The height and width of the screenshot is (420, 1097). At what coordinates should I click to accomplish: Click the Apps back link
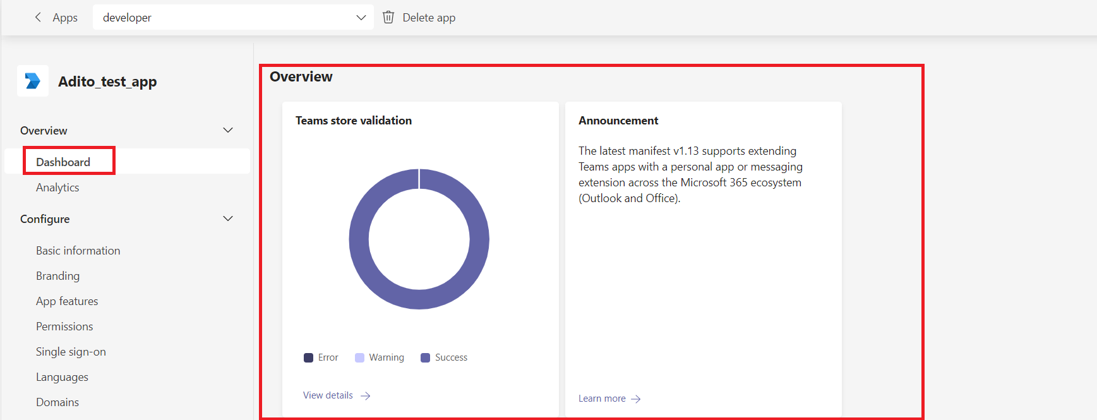coord(65,18)
